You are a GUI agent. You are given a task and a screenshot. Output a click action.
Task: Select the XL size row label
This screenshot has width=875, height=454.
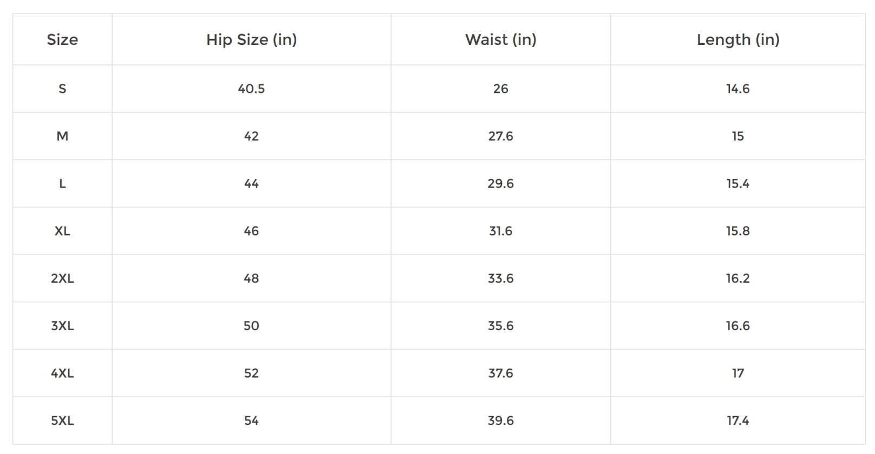[62, 231]
